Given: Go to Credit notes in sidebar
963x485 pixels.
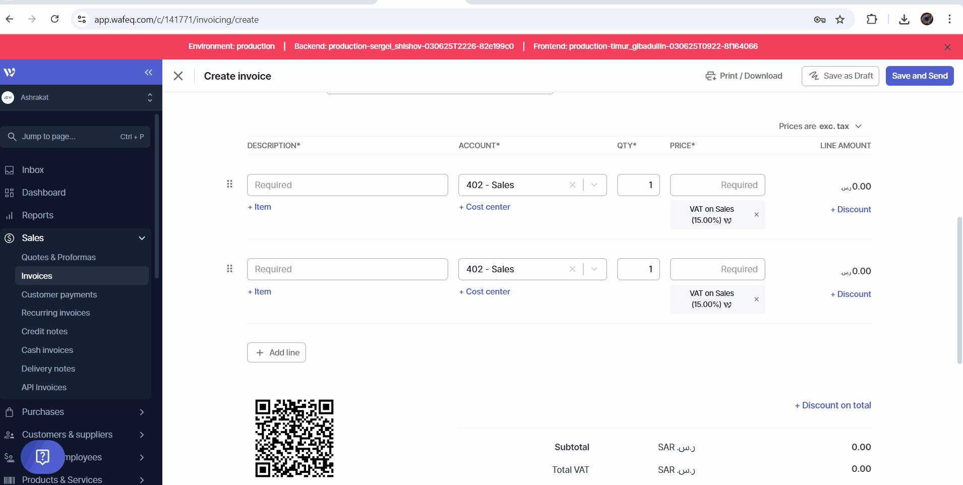Looking at the screenshot, I should (44, 331).
